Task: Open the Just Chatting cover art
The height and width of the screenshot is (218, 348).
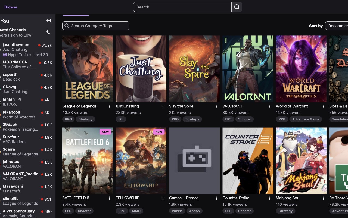Action: [x=141, y=69]
